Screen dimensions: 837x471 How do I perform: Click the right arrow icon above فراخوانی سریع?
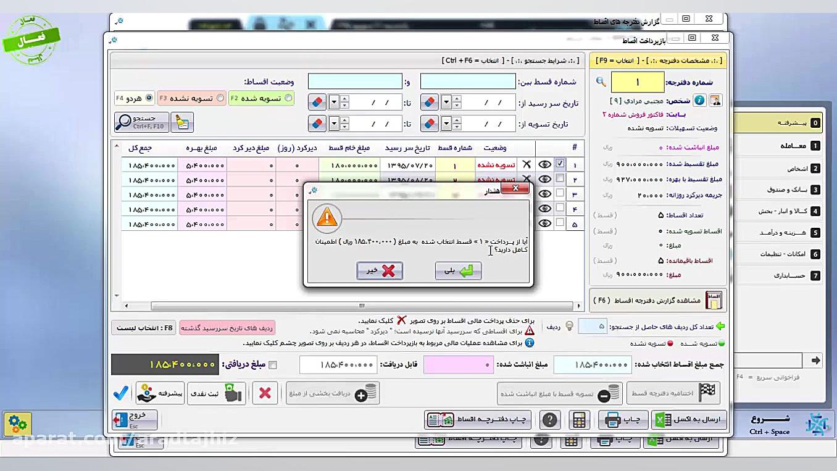(816, 361)
